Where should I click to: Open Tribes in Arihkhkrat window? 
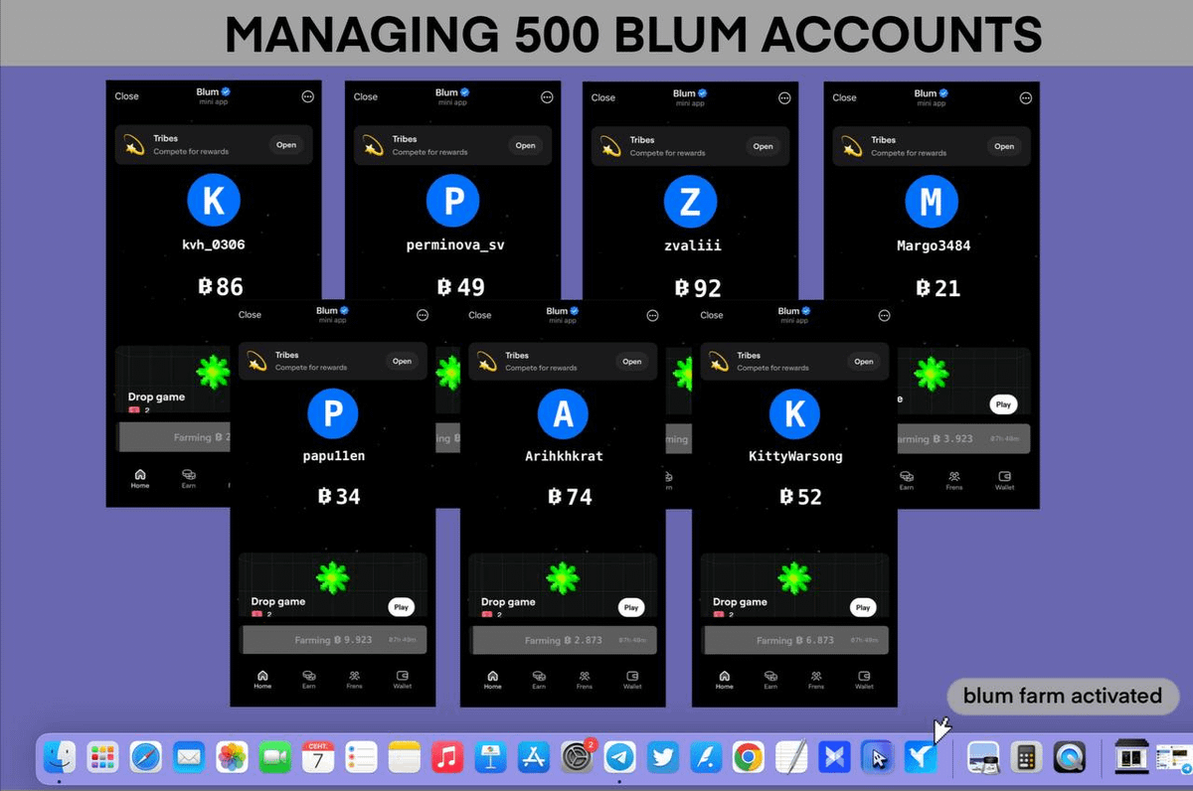point(632,361)
